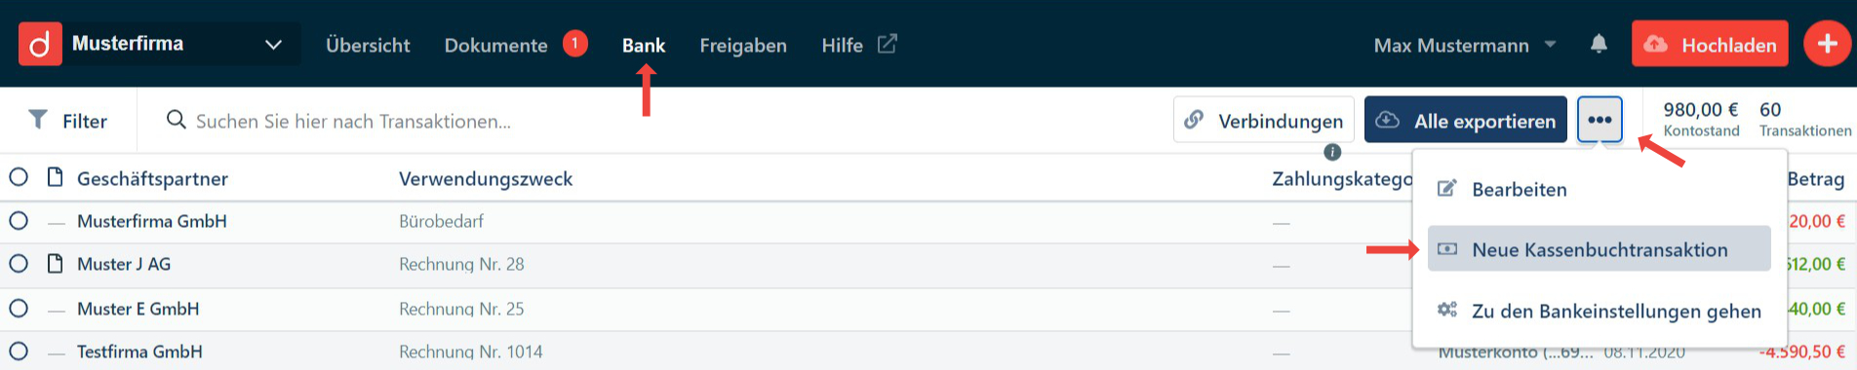Choose Neue Kassenbuchtransaktion from the menu
The height and width of the screenshot is (370, 1857).
[x=1600, y=249]
